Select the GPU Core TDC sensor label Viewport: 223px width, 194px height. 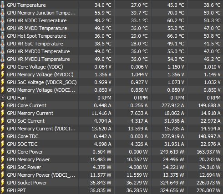tap(23, 136)
